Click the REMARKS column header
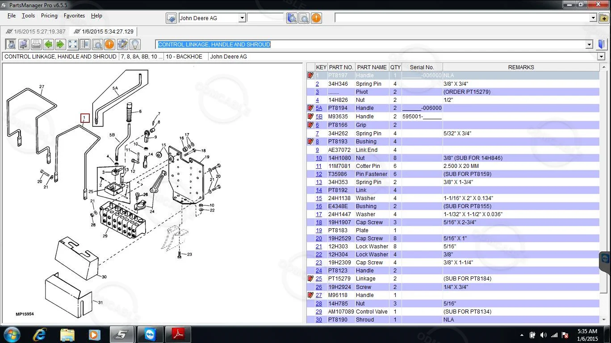Screen dimensions: 611x343 click(x=521, y=67)
